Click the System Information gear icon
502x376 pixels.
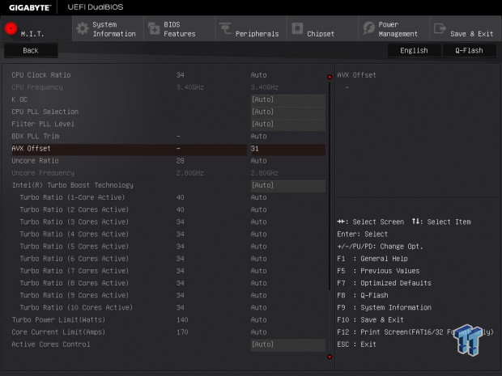point(83,28)
